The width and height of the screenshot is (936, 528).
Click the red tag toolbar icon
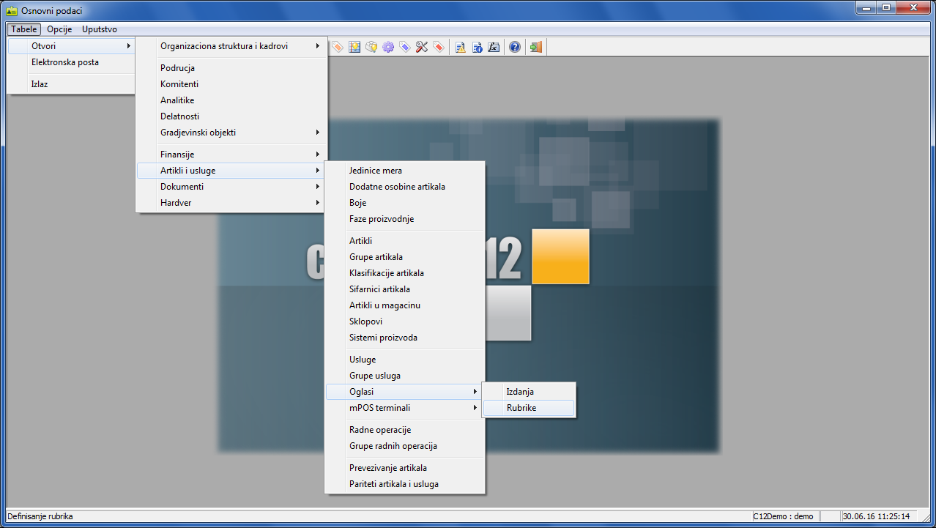coord(439,47)
